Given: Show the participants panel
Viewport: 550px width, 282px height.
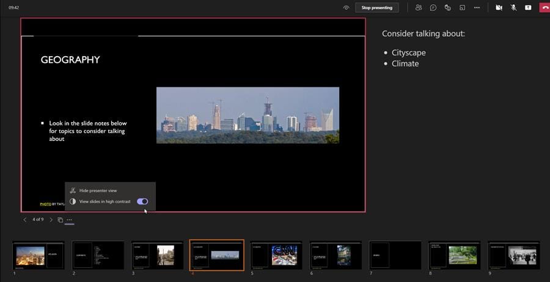Looking at the screenshot, I should pyautogui.click(x=419, y=8).
